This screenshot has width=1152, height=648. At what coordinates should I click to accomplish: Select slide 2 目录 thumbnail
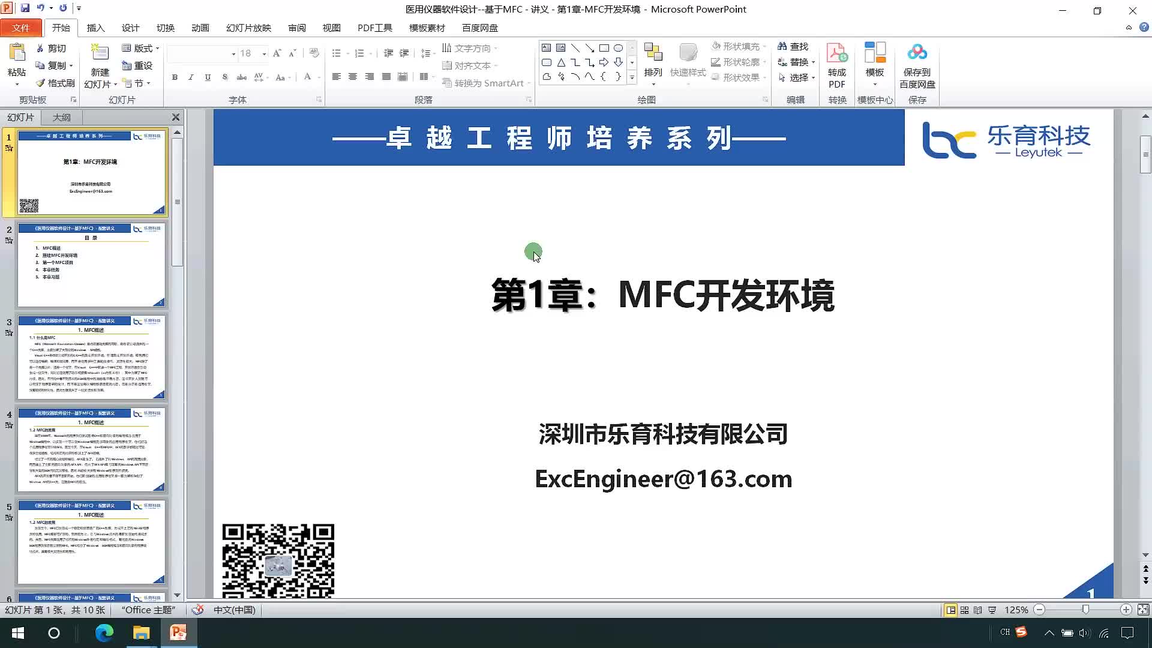coord(91,265)
